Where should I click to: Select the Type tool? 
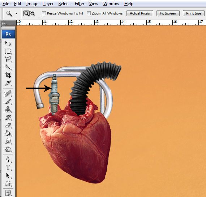pos(8,167)
